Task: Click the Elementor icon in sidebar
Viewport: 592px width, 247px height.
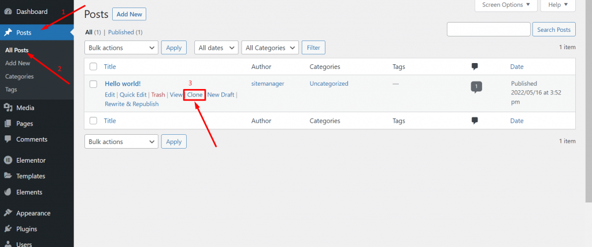Action: (8, 160)
